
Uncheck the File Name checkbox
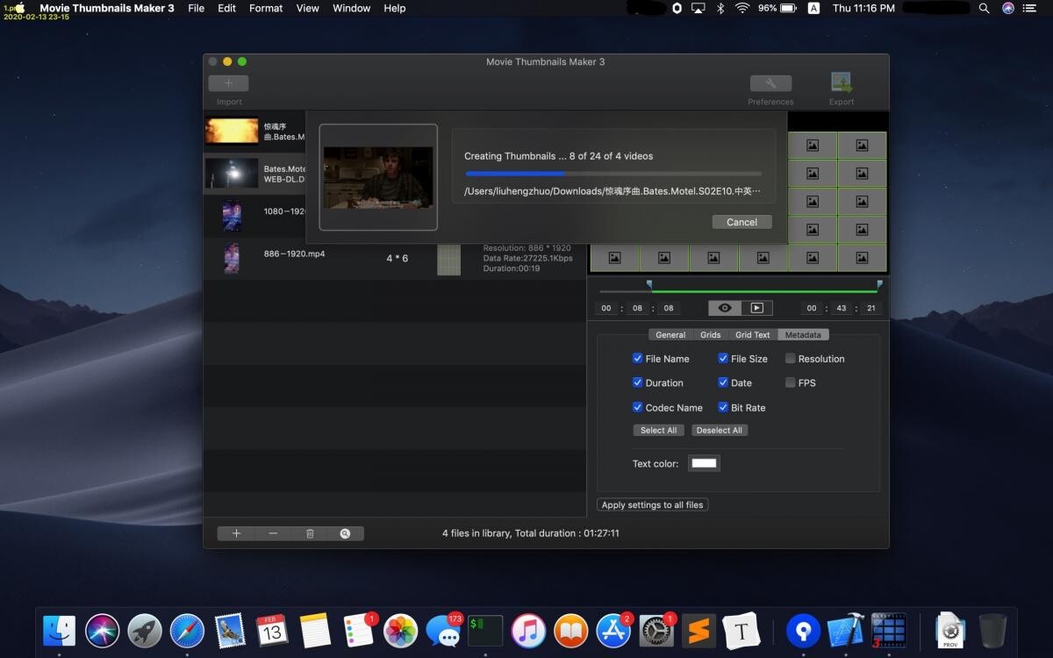point(637,358)
